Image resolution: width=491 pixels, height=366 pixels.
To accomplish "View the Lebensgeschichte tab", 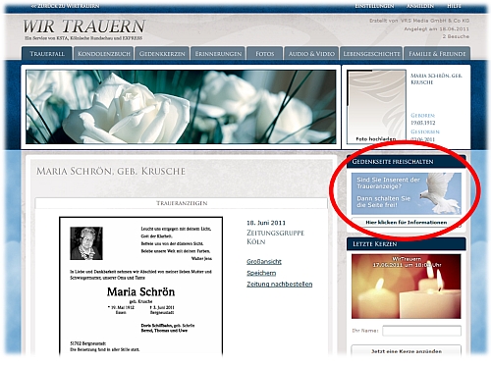I will tap(371, 54).
